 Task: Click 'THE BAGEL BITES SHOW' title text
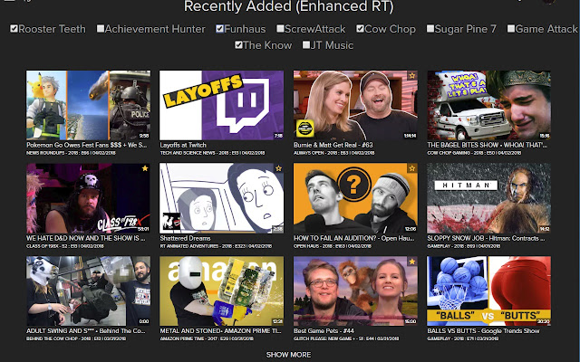488,145
